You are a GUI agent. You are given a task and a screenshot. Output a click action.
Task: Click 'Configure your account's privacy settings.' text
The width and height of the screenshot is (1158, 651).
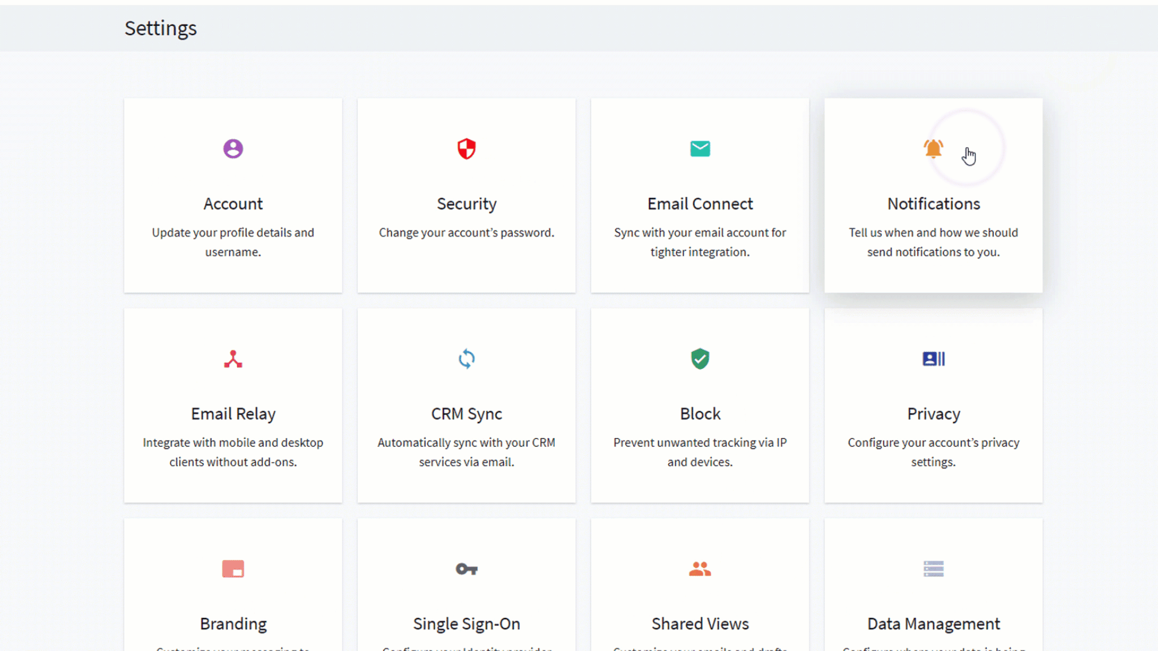[x=933, y=452]
